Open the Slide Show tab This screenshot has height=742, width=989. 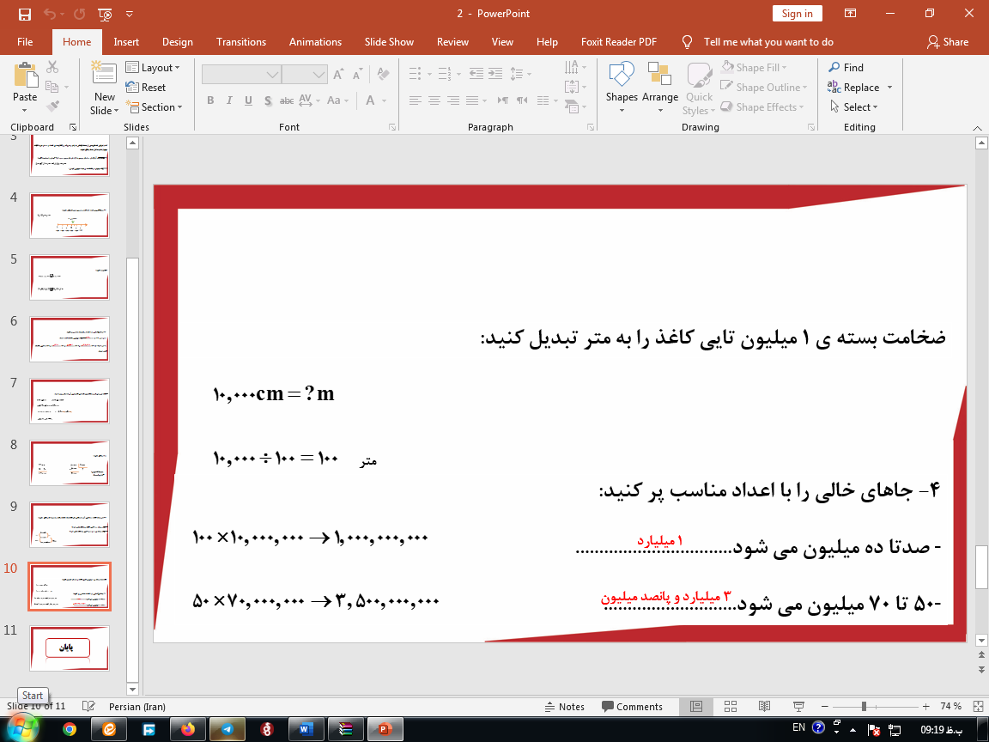pos(389,41)
